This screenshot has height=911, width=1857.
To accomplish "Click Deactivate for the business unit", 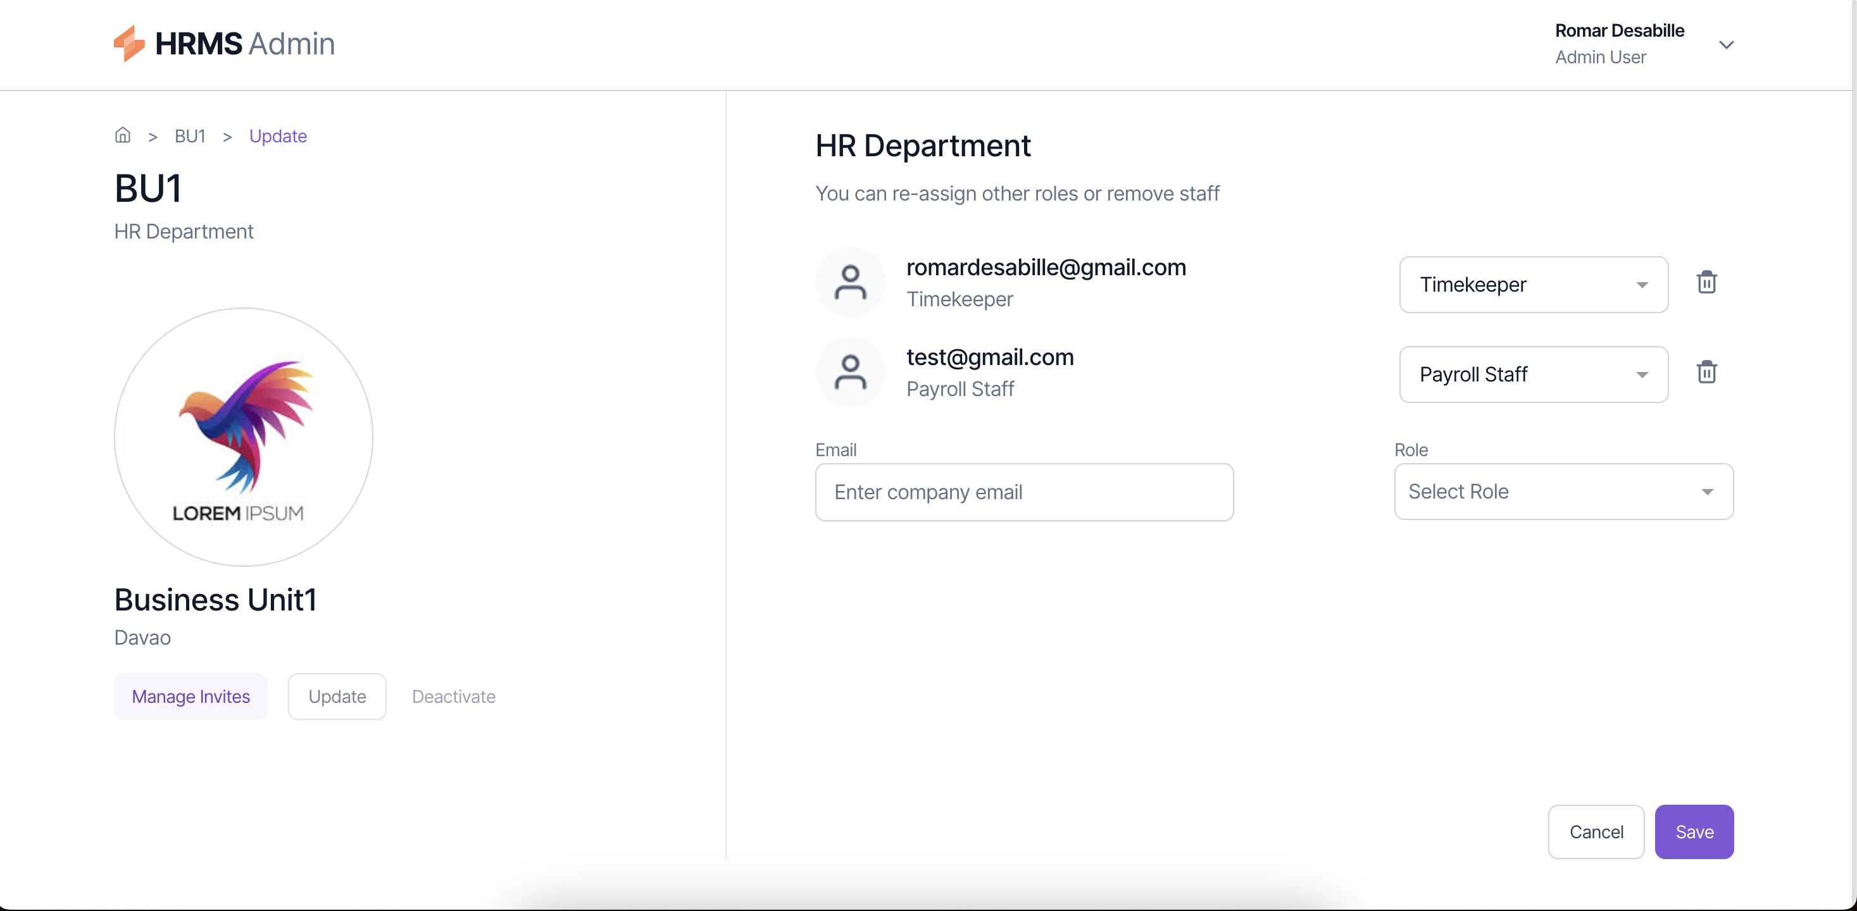I will (x=453, y=697).
